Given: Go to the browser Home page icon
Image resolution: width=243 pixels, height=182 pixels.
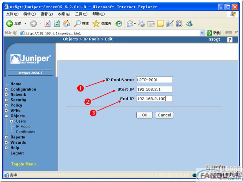Looking at the screenshot, I should point(66,24).
